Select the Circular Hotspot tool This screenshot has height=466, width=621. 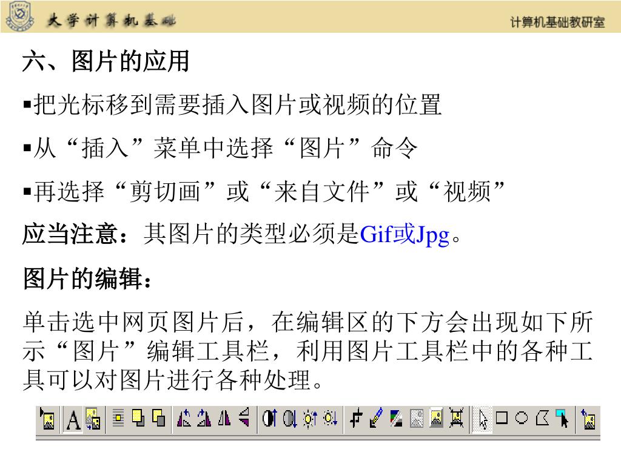coord(522,417)
